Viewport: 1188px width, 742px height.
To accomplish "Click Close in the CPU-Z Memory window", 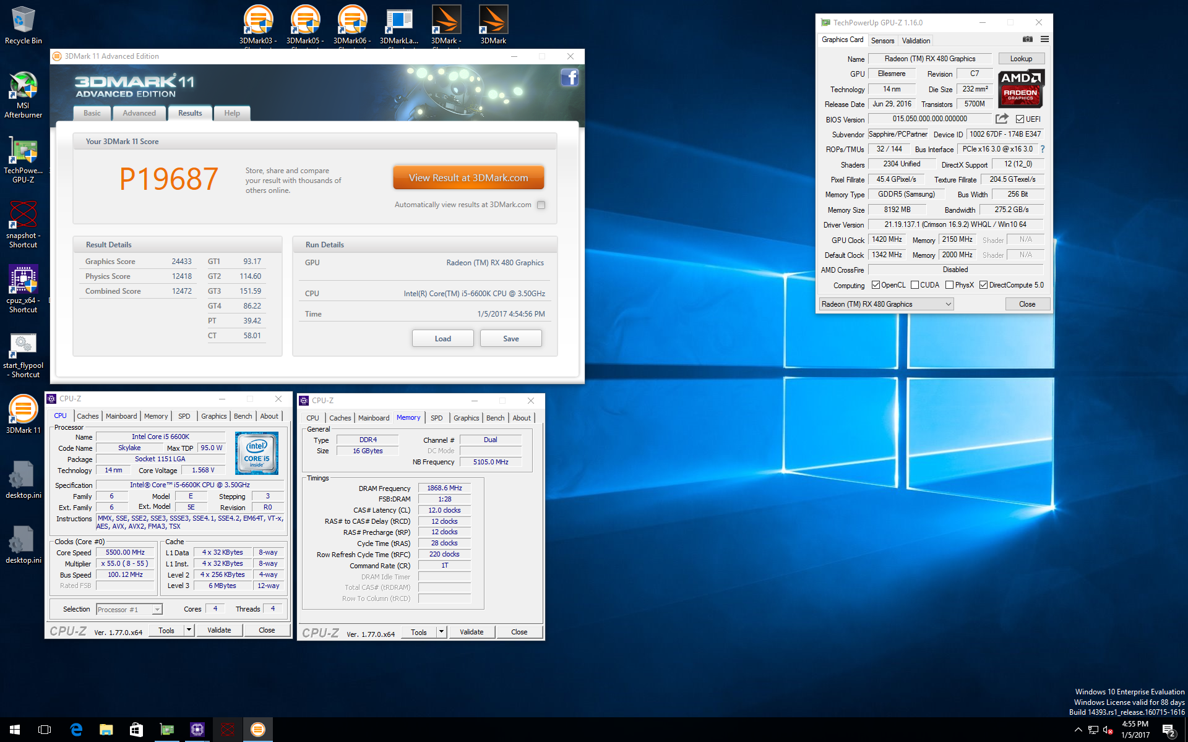I will [x=519, y=632].
